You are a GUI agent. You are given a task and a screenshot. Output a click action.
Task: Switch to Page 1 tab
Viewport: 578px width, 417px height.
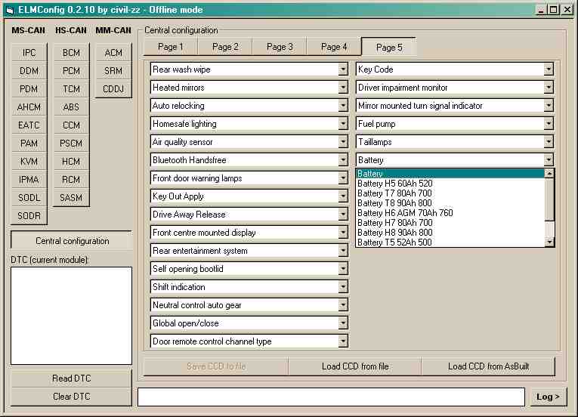coord(170,47)
